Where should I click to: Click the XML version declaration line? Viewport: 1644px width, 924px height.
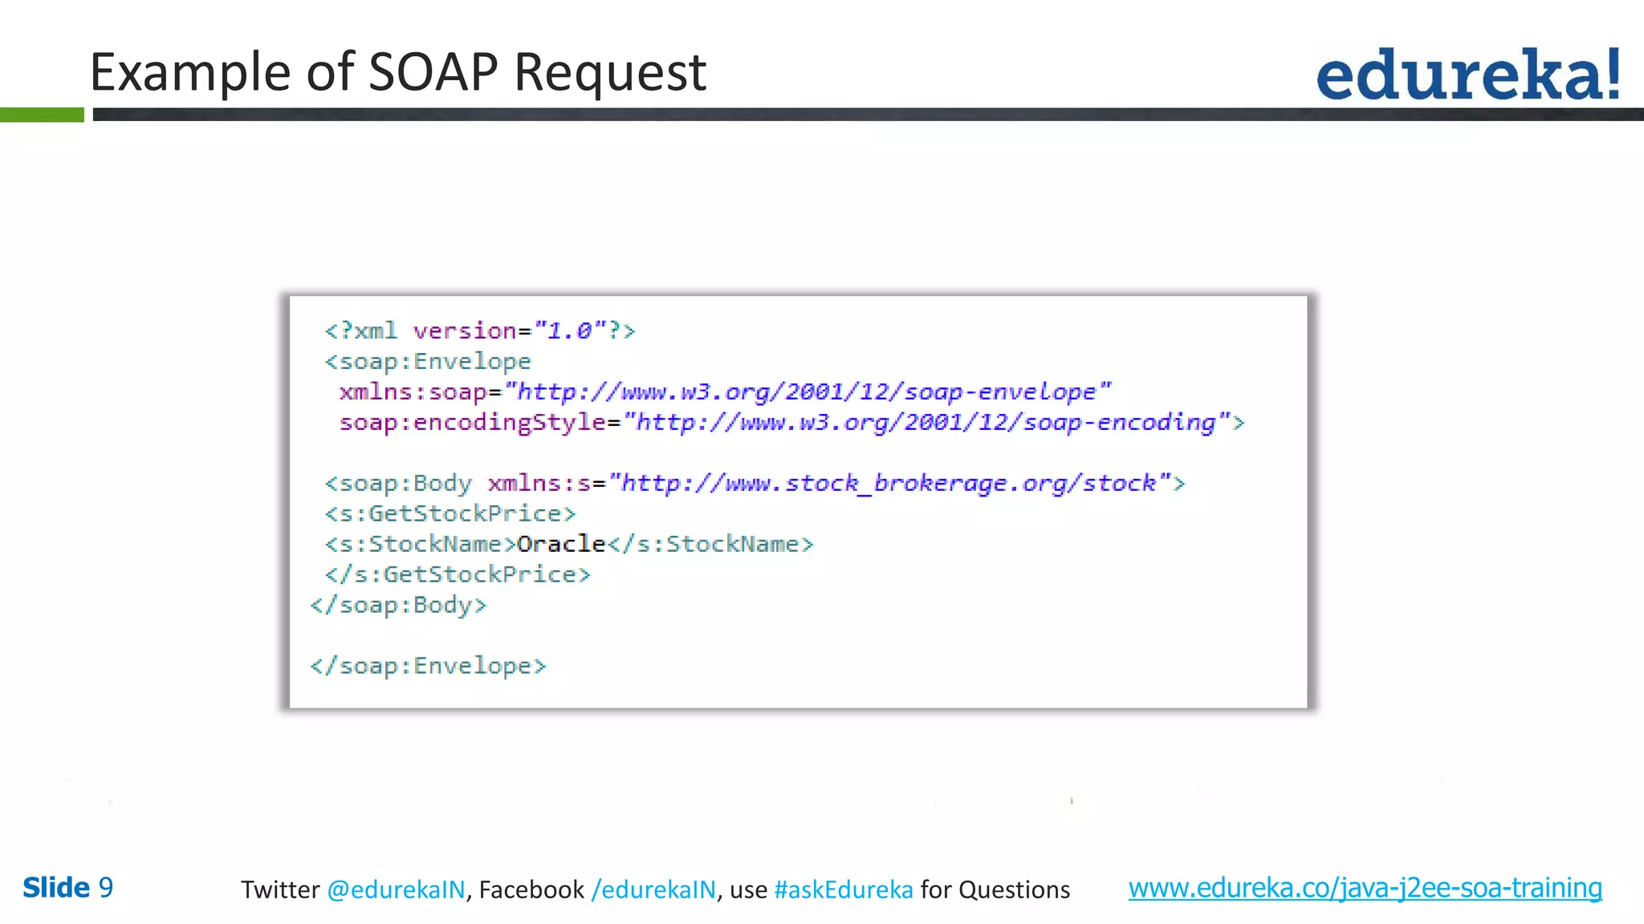tap(479, 330)
